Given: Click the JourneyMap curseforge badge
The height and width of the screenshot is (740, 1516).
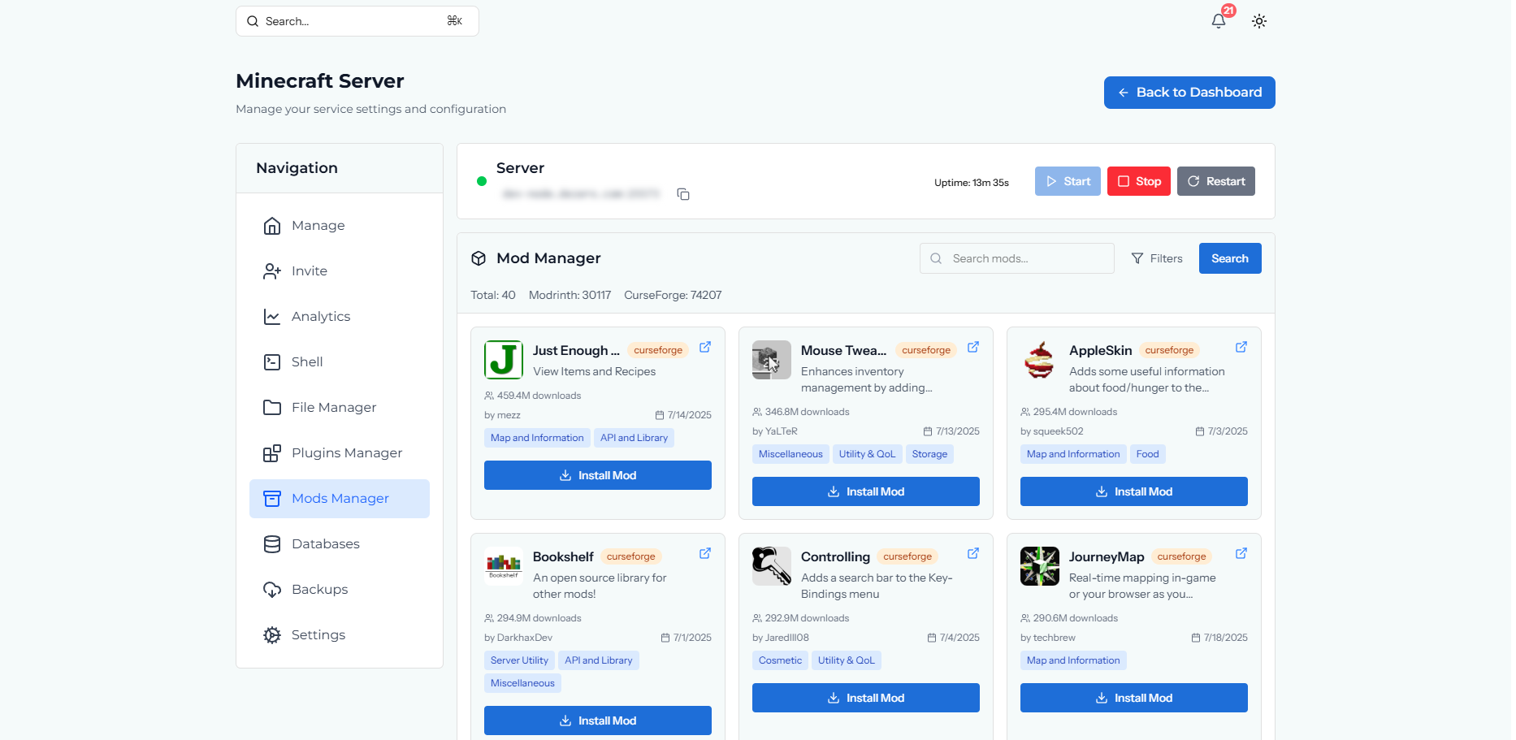Looking at the screenshot, I should pyautogui.click(x=1182, y=556).
